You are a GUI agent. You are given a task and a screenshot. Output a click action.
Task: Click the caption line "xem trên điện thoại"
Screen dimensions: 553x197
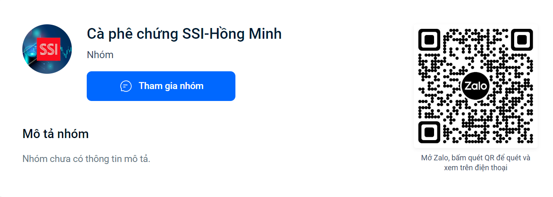[x=475, y=168]
